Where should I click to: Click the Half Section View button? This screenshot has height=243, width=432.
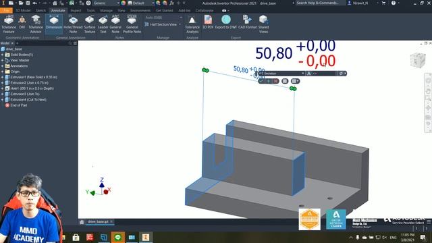[161, 24]
